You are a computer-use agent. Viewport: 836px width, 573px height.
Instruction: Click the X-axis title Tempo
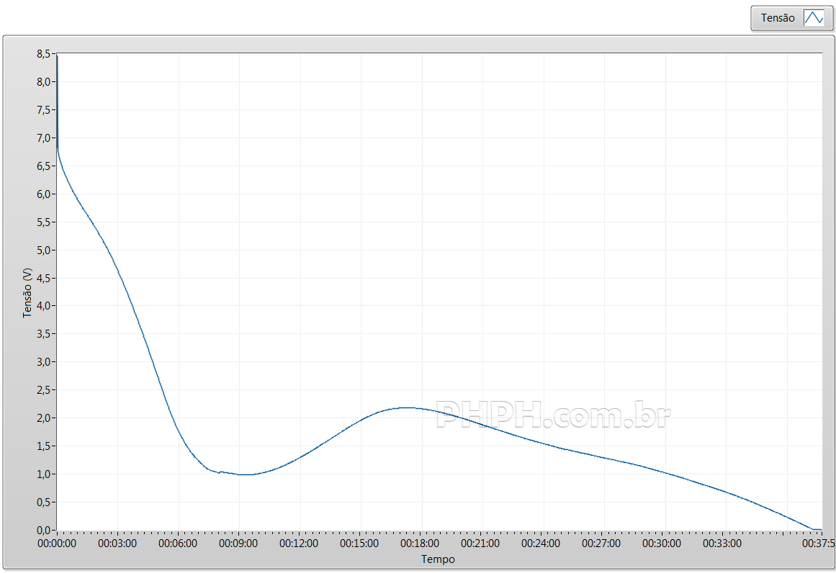[x=438, y=559]
